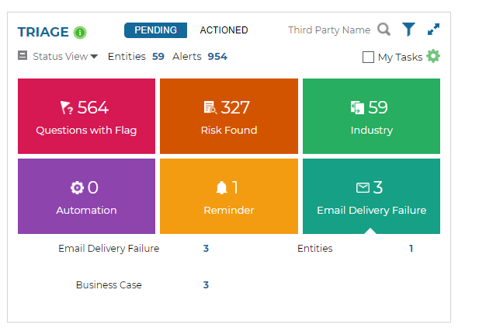Enable the My Tasks checkbox

pos(369,57)
